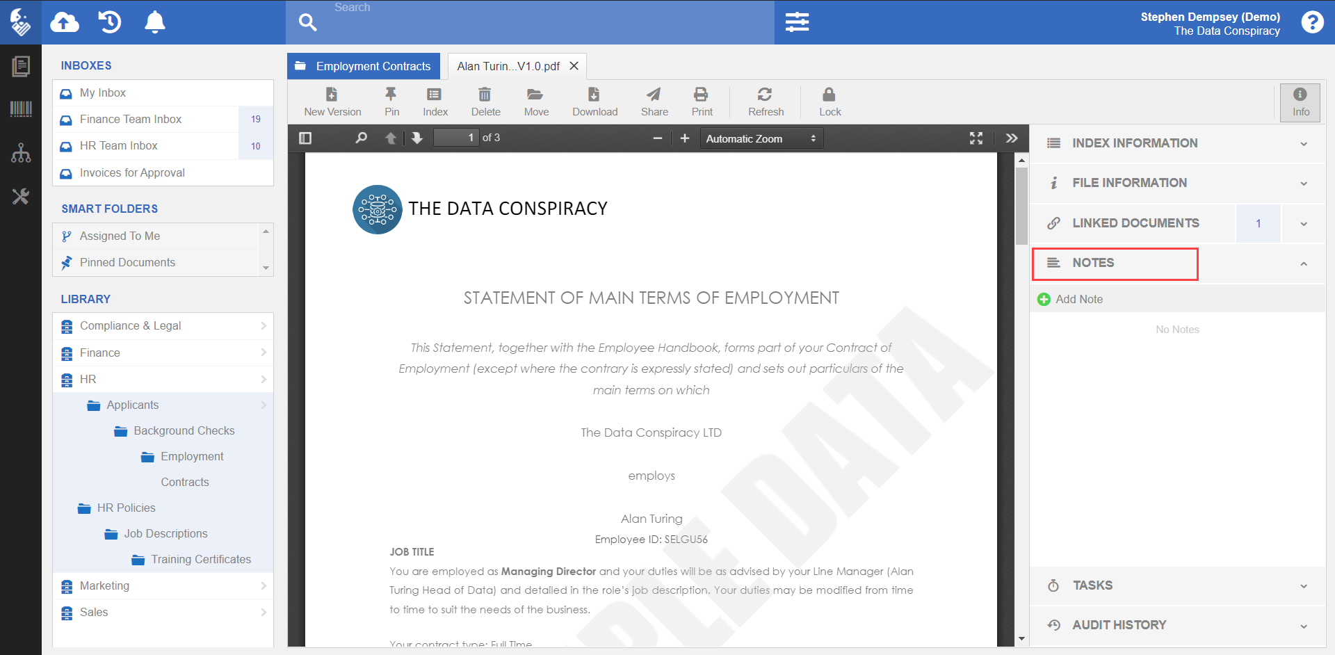Expand the Index Information section
The height and width of the screenshot is (655, 1335).
[x=1178, y=143]
